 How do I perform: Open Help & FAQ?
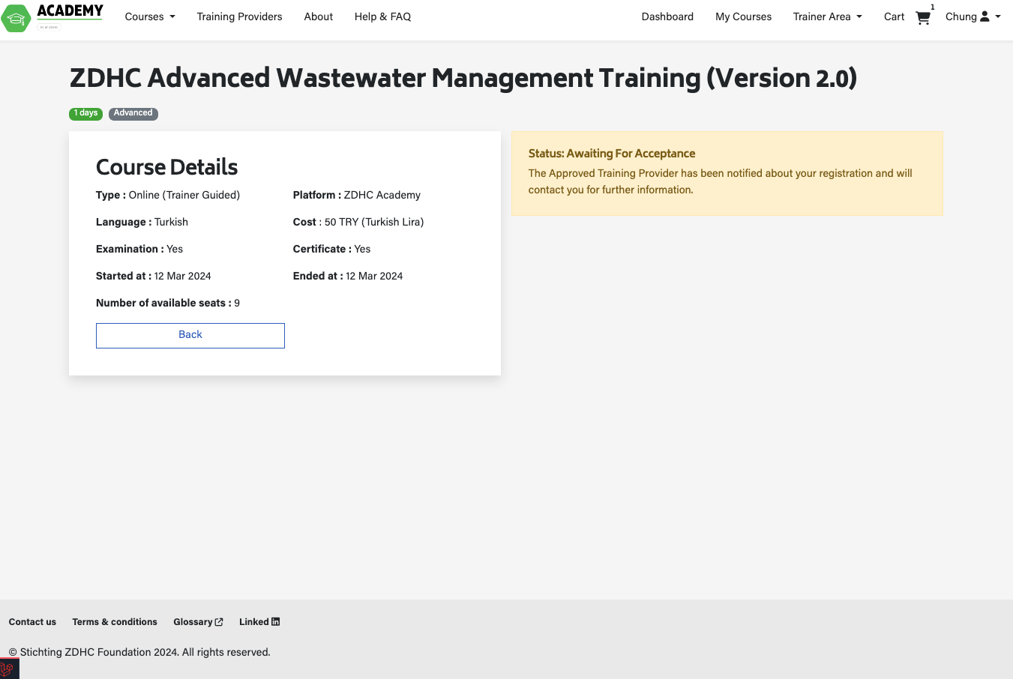point(382,16)
